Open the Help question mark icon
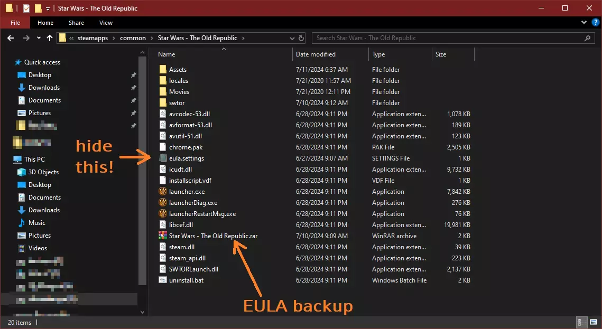The height and width of the screenshot is (329, 602). tap(596, 22)
